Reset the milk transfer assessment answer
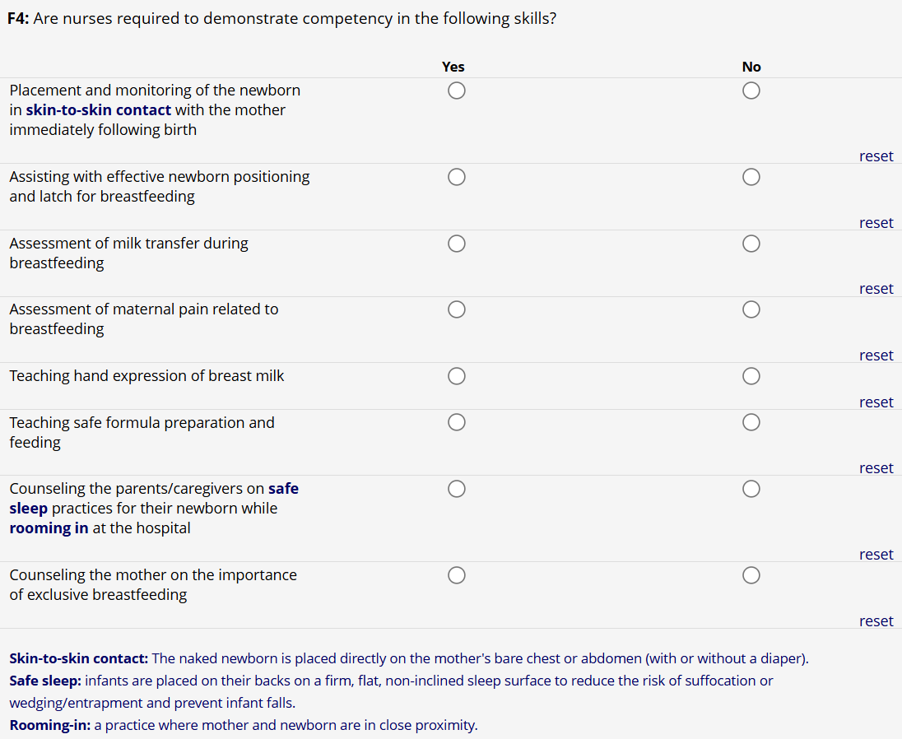The height and width of the screenshot is (739, 902). (x=876, y=289)
